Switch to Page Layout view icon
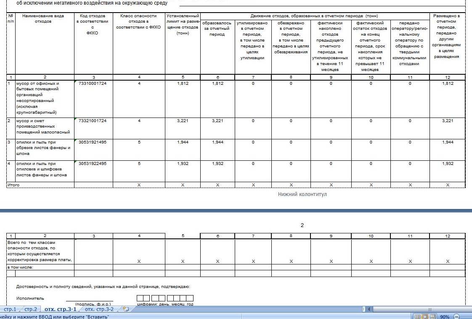Image resolution: width=472 pixels, height=319 pixels. point(425,316)
